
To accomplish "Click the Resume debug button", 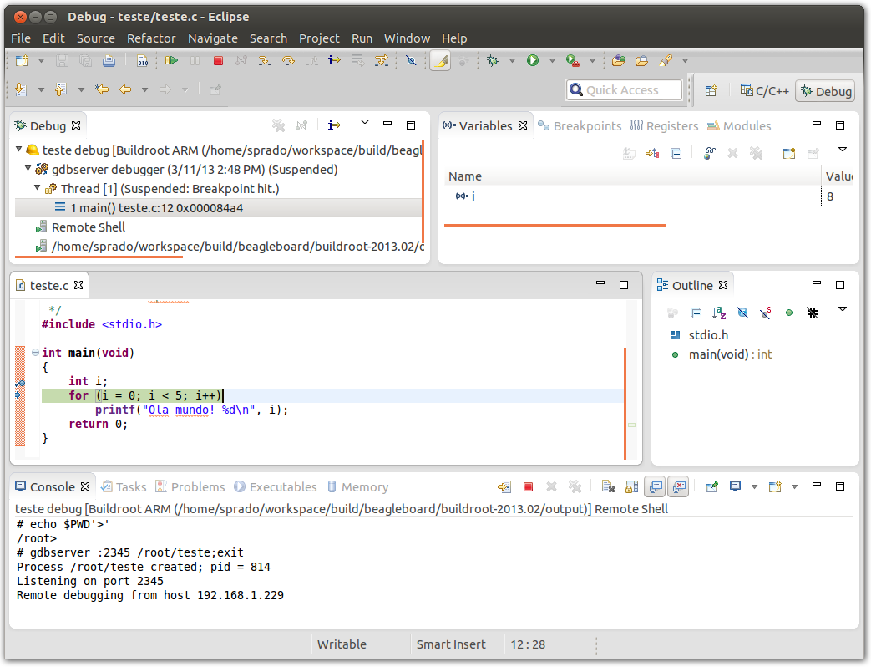I will coord(171,60).
